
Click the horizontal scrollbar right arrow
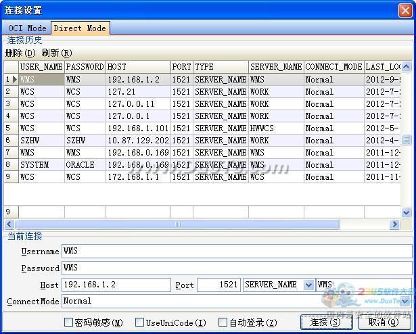pyautogui.click(x=394, y=224)
